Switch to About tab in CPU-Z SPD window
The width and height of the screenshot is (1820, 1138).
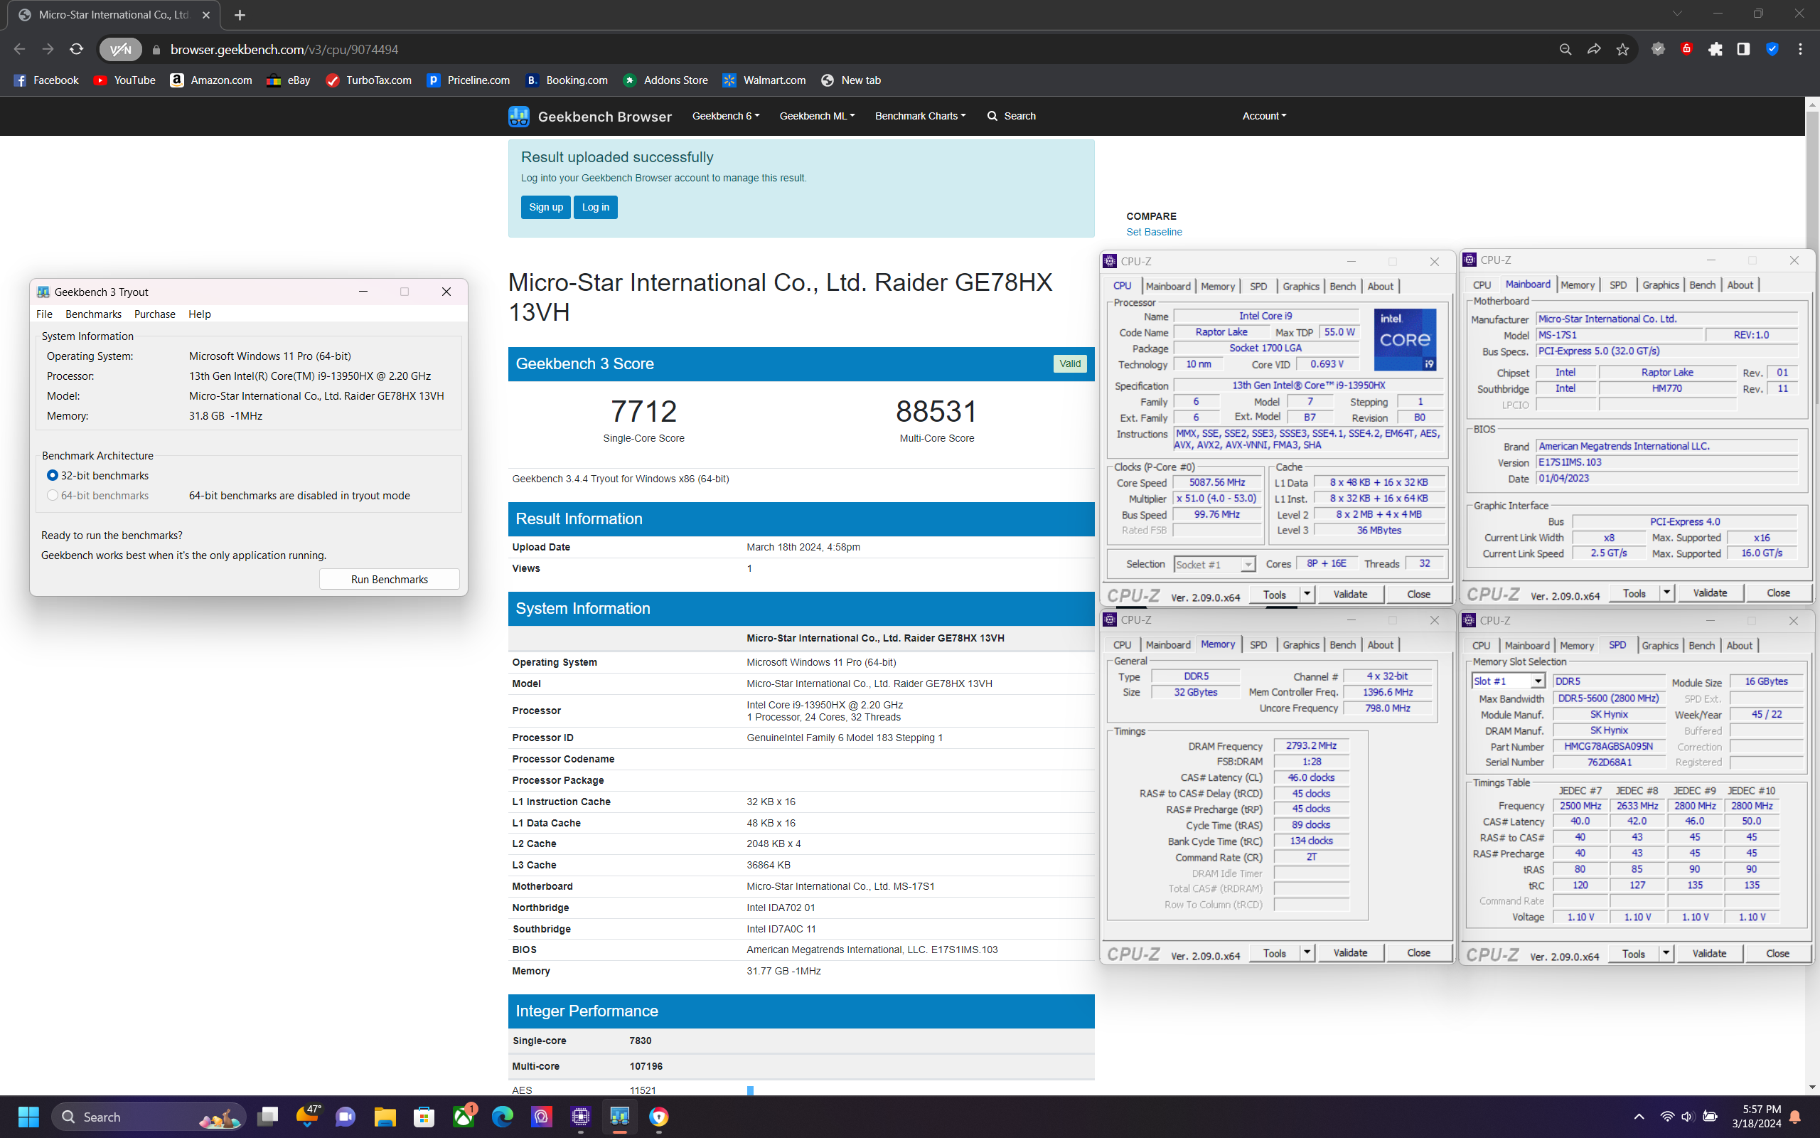tap(1739, 646)
